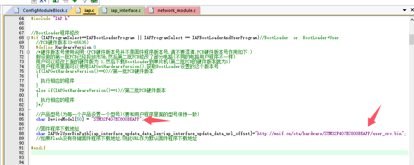Click the '//PCB硬件版本(0-65535)' comment

62,42
